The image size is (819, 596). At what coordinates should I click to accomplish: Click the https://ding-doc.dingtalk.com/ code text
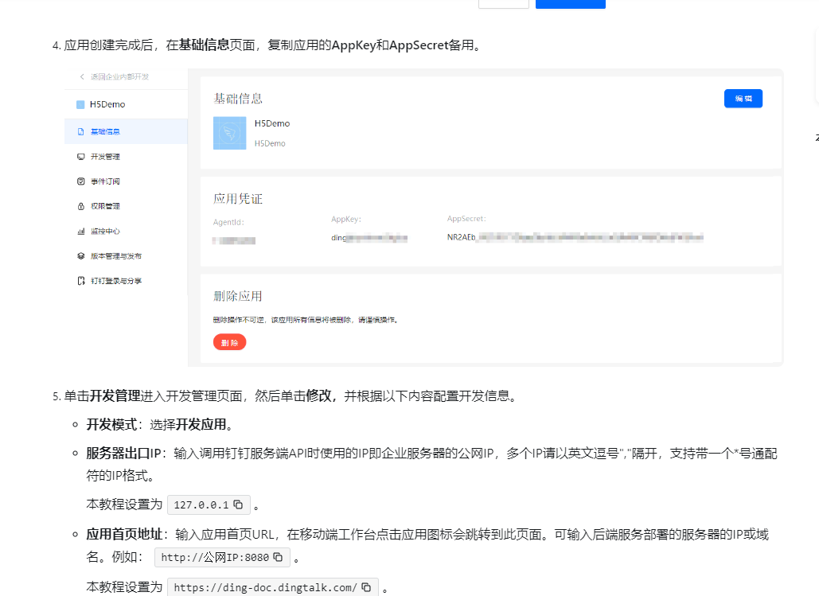[265, 587]
